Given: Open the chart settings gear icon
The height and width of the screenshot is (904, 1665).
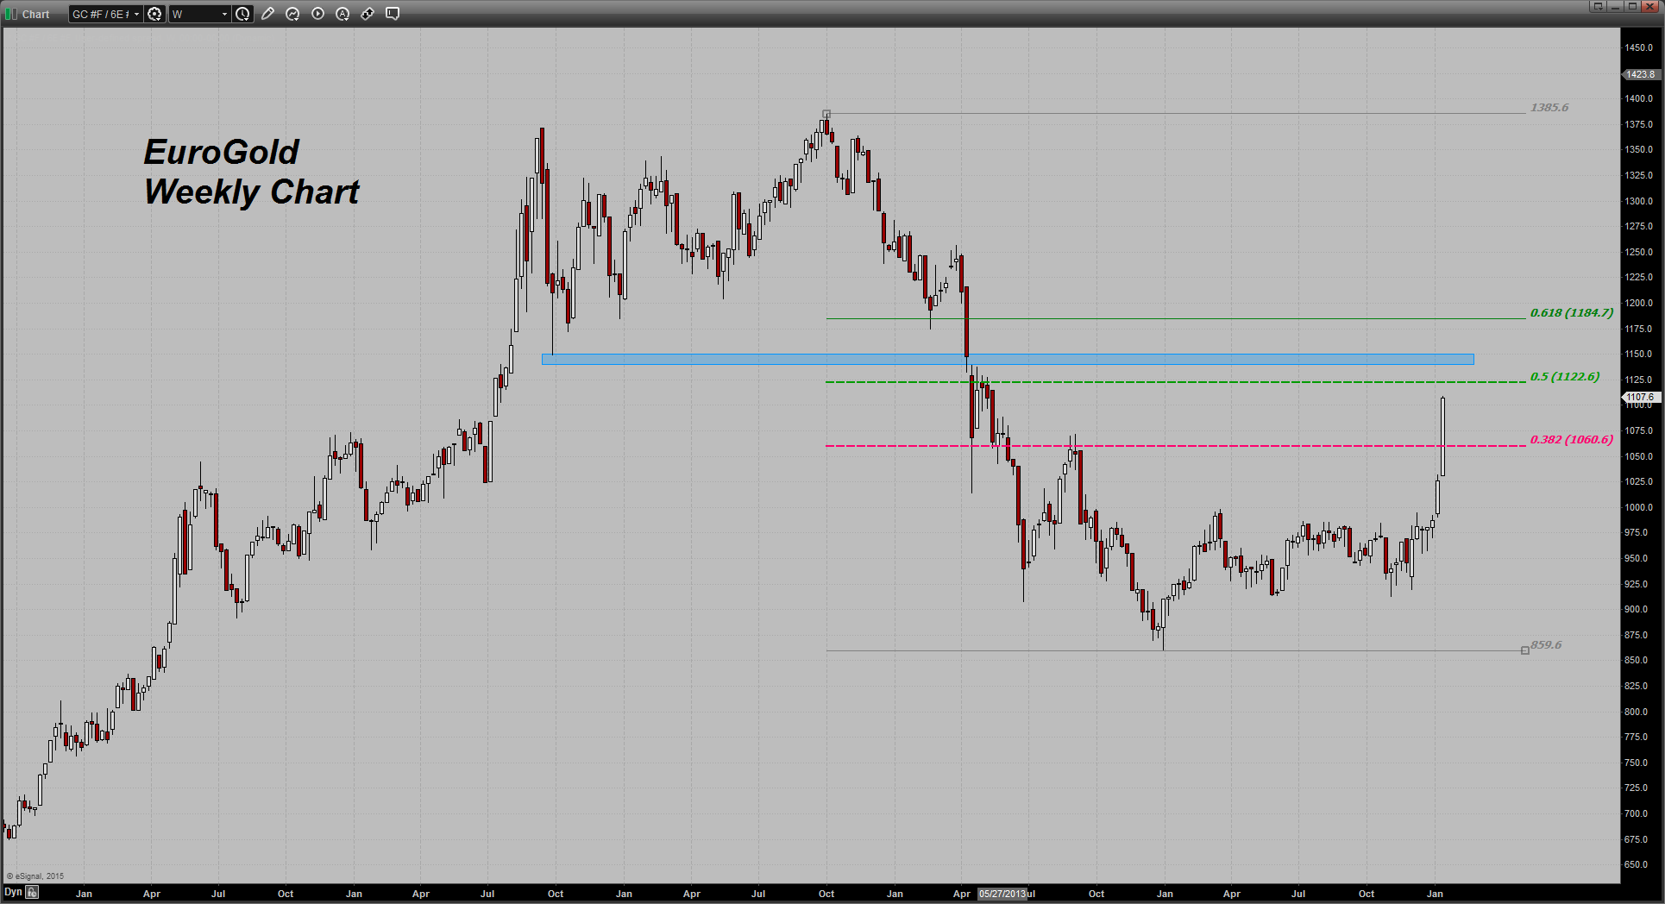Looking at the screenshot, I should click(x=155, y=14).
